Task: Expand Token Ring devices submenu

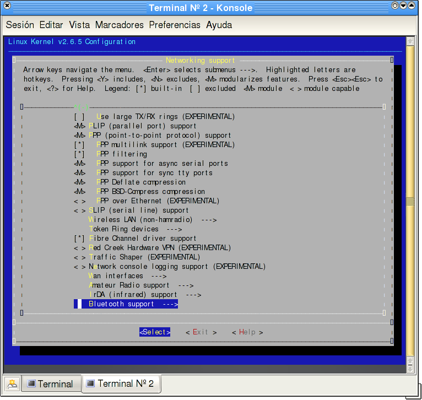Action: tap(136, 229)
